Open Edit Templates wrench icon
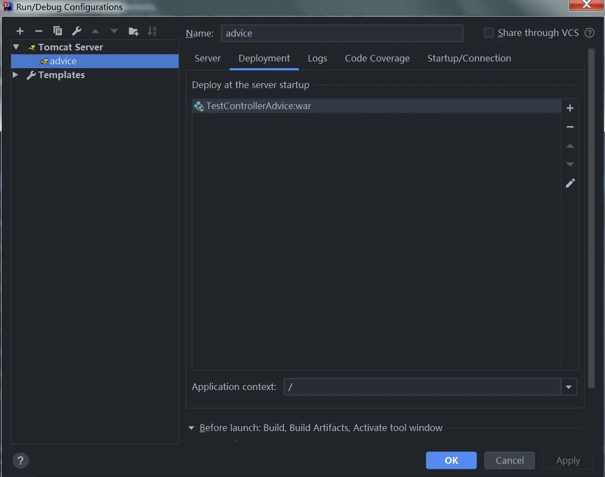Image resolution: width=605 pixels, height=477 pixels. click(x=77, y=31)
